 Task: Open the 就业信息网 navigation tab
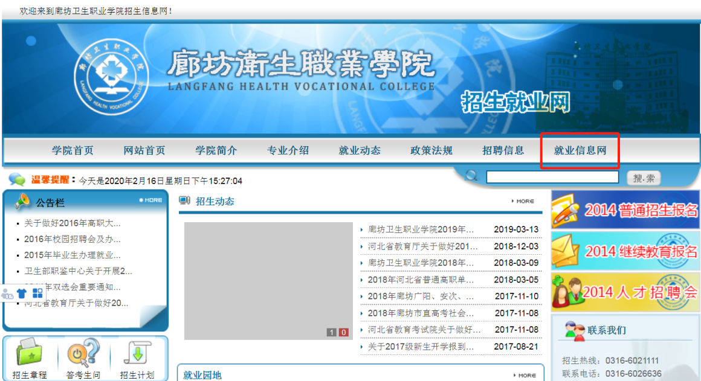tap(580, 150)
